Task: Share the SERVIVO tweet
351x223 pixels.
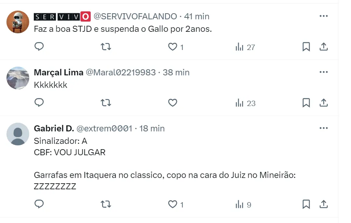Action: click(323, 47)
